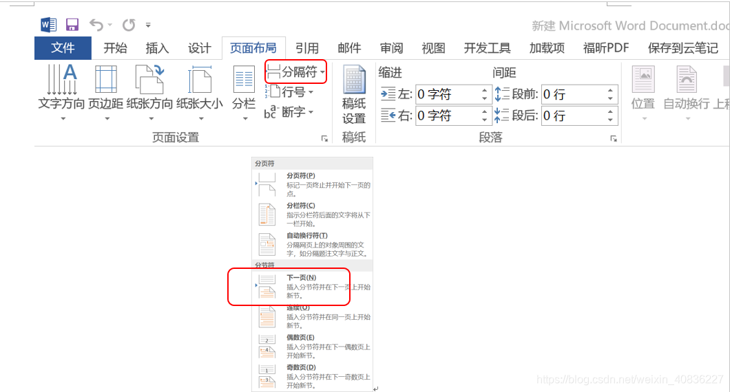
Task: Redo or repeat the last action
Action: point(129,25)
